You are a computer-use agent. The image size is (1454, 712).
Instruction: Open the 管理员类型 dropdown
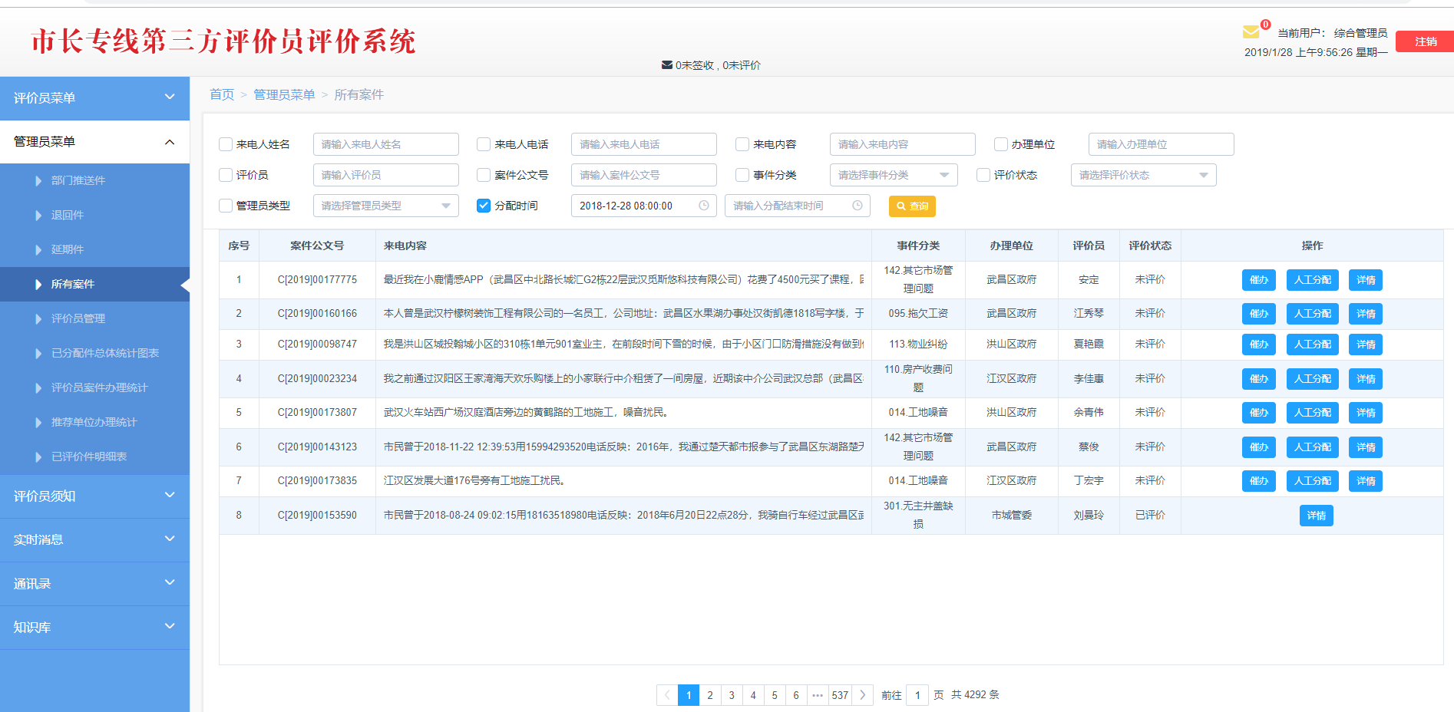coord(385,206)
